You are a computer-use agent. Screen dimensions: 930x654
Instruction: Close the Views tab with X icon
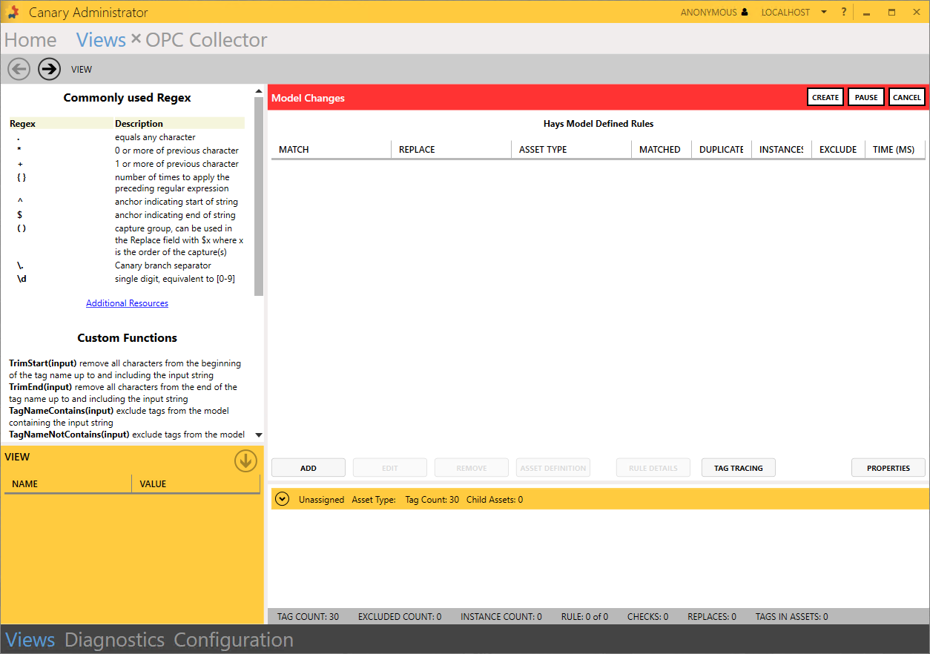[136, 39]
